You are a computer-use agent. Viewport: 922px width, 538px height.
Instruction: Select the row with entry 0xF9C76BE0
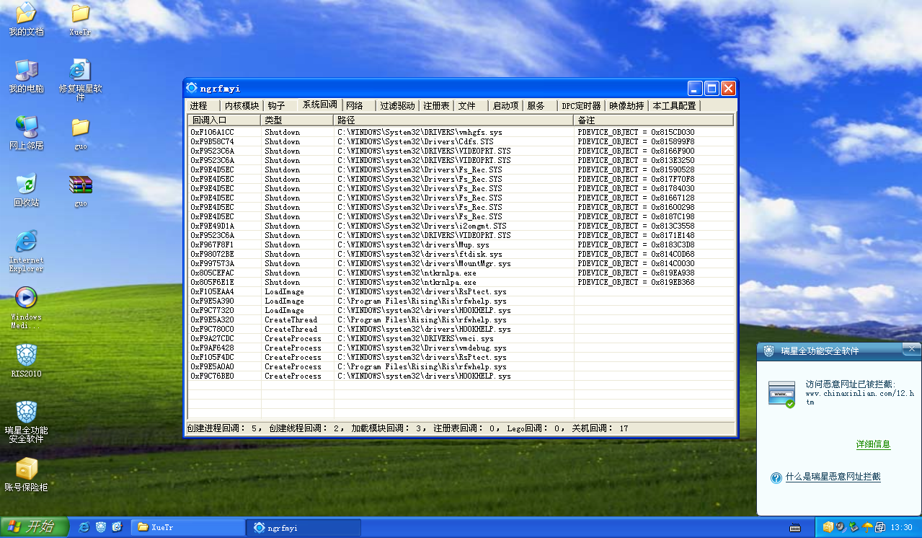click(x=461, y=376)
